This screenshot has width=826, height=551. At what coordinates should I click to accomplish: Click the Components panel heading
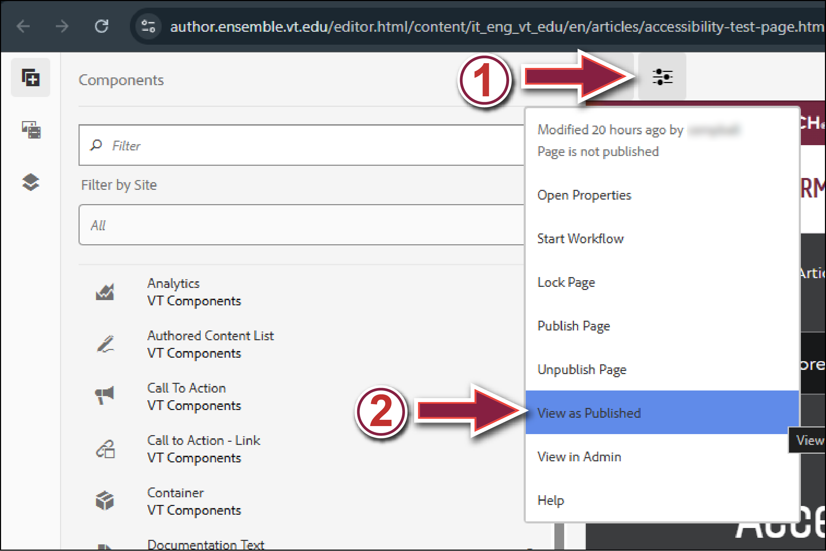(121, 80)
